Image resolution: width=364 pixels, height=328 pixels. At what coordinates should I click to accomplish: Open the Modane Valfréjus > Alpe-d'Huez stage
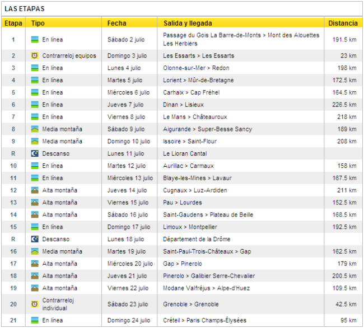click(206, 288)
